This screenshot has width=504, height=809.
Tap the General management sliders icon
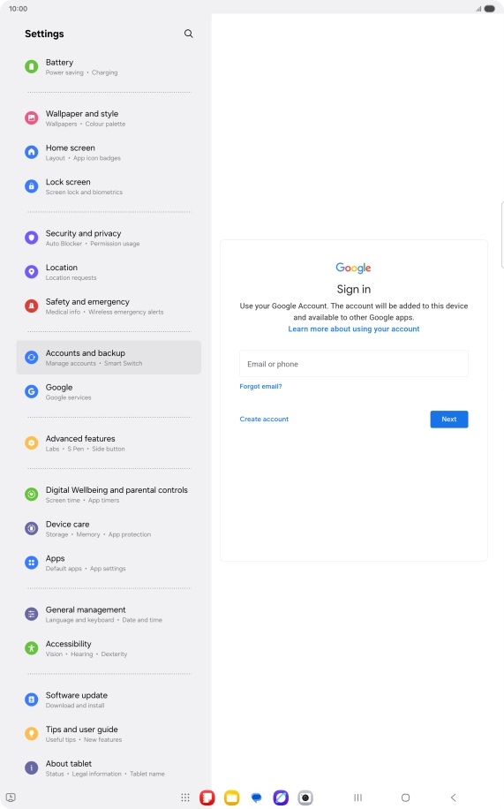(32, 614)
